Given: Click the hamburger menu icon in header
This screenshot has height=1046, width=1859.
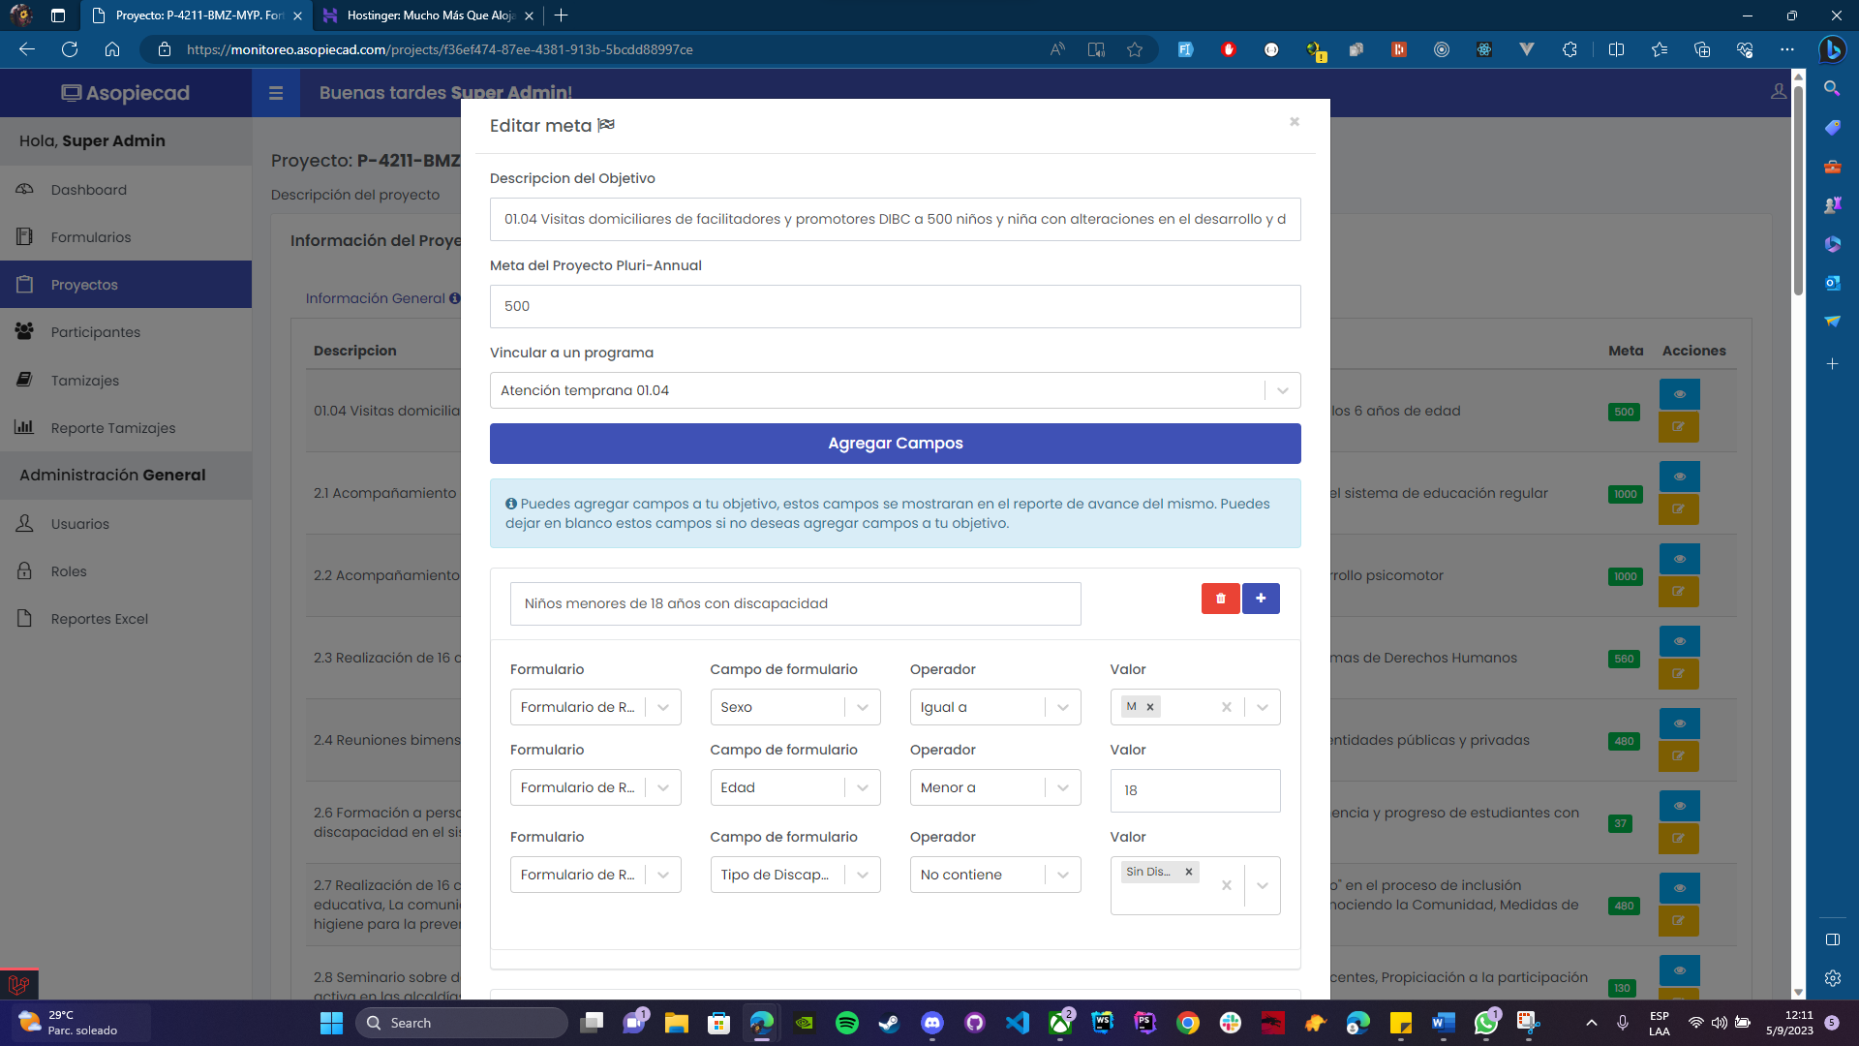Looking at the screenshot, I should [x=276, y=93].
